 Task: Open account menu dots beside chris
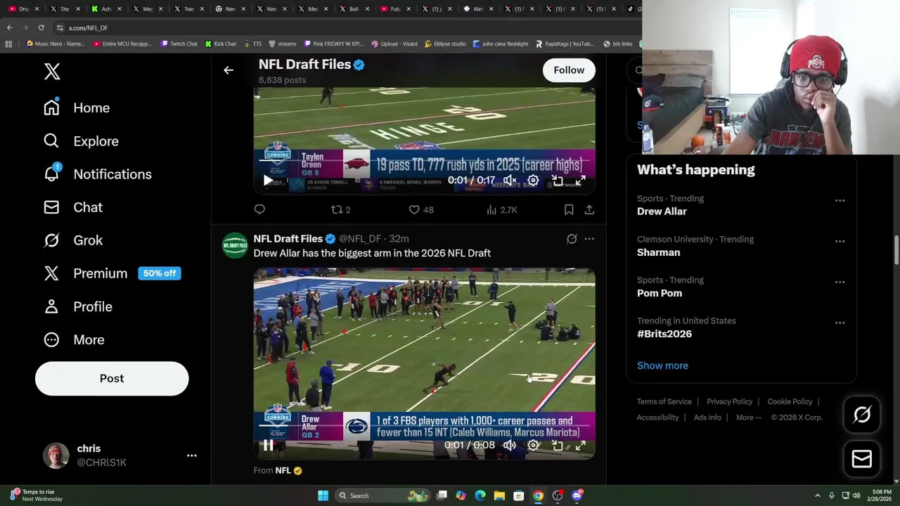[x=191, y=455]
